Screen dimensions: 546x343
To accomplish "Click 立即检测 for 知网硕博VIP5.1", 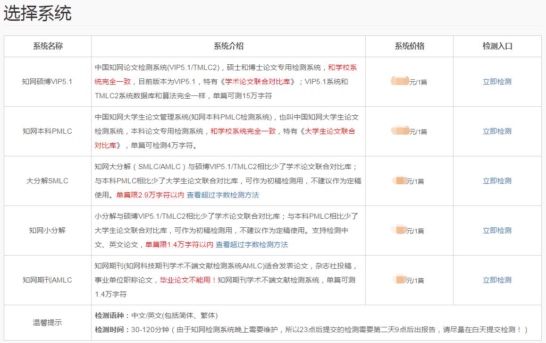I will click(x=497, y=82).
